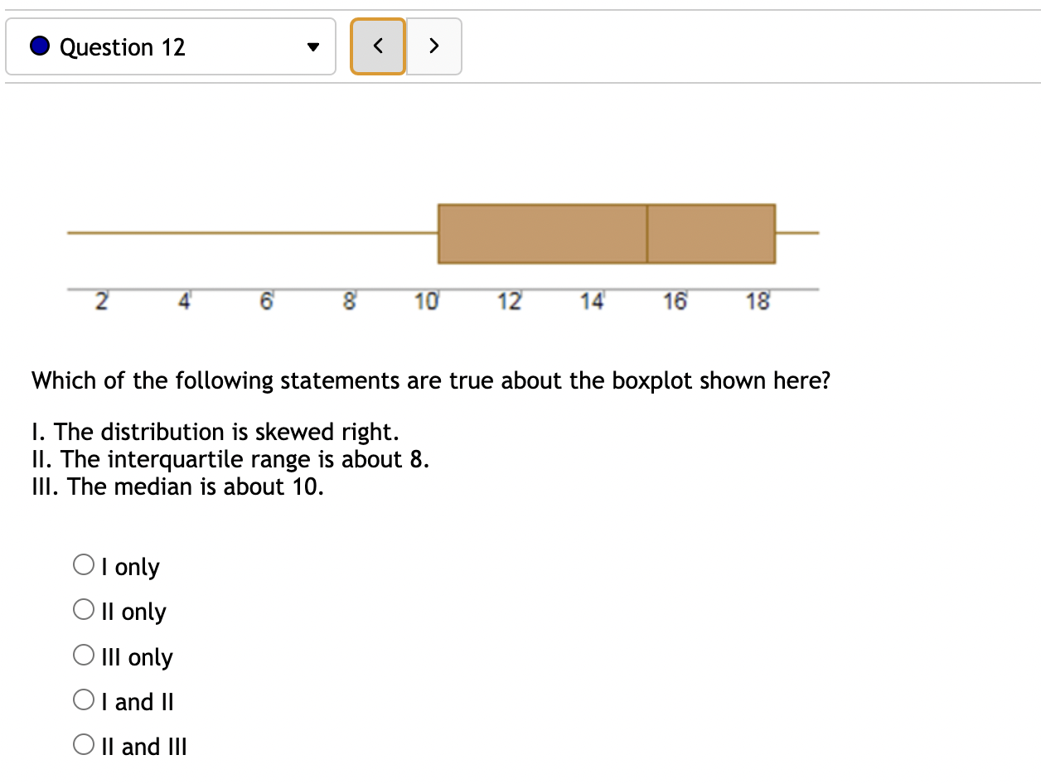
Task: Pick the "I and II" radio option
Action: (83, 701)
